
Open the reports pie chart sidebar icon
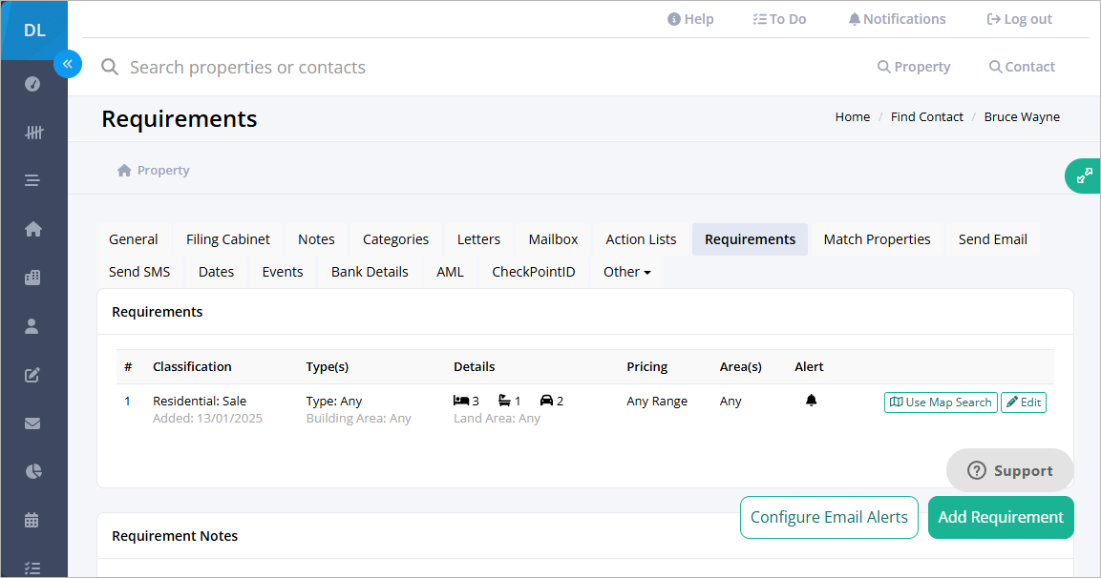click(32, 471)
